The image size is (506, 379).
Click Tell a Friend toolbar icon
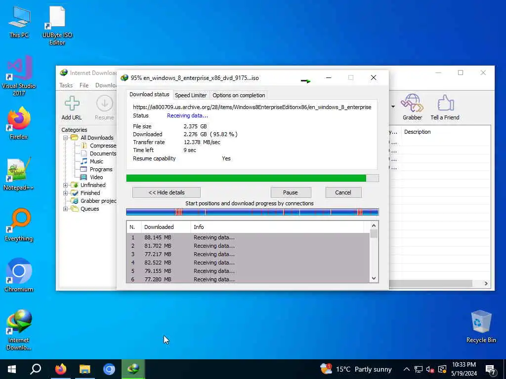coord(445,107)
